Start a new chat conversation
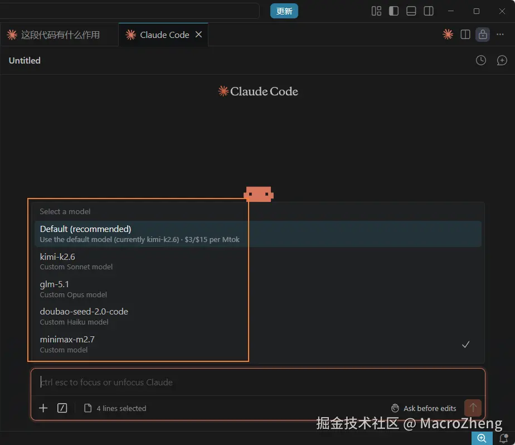Image resolution: width=515 pixels, height=445 pixels. pos(502,60)
